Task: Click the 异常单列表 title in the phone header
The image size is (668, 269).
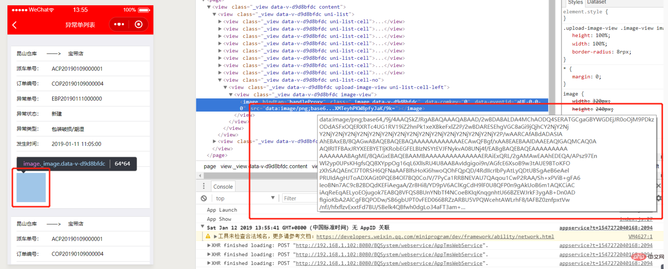Action: 80,25
